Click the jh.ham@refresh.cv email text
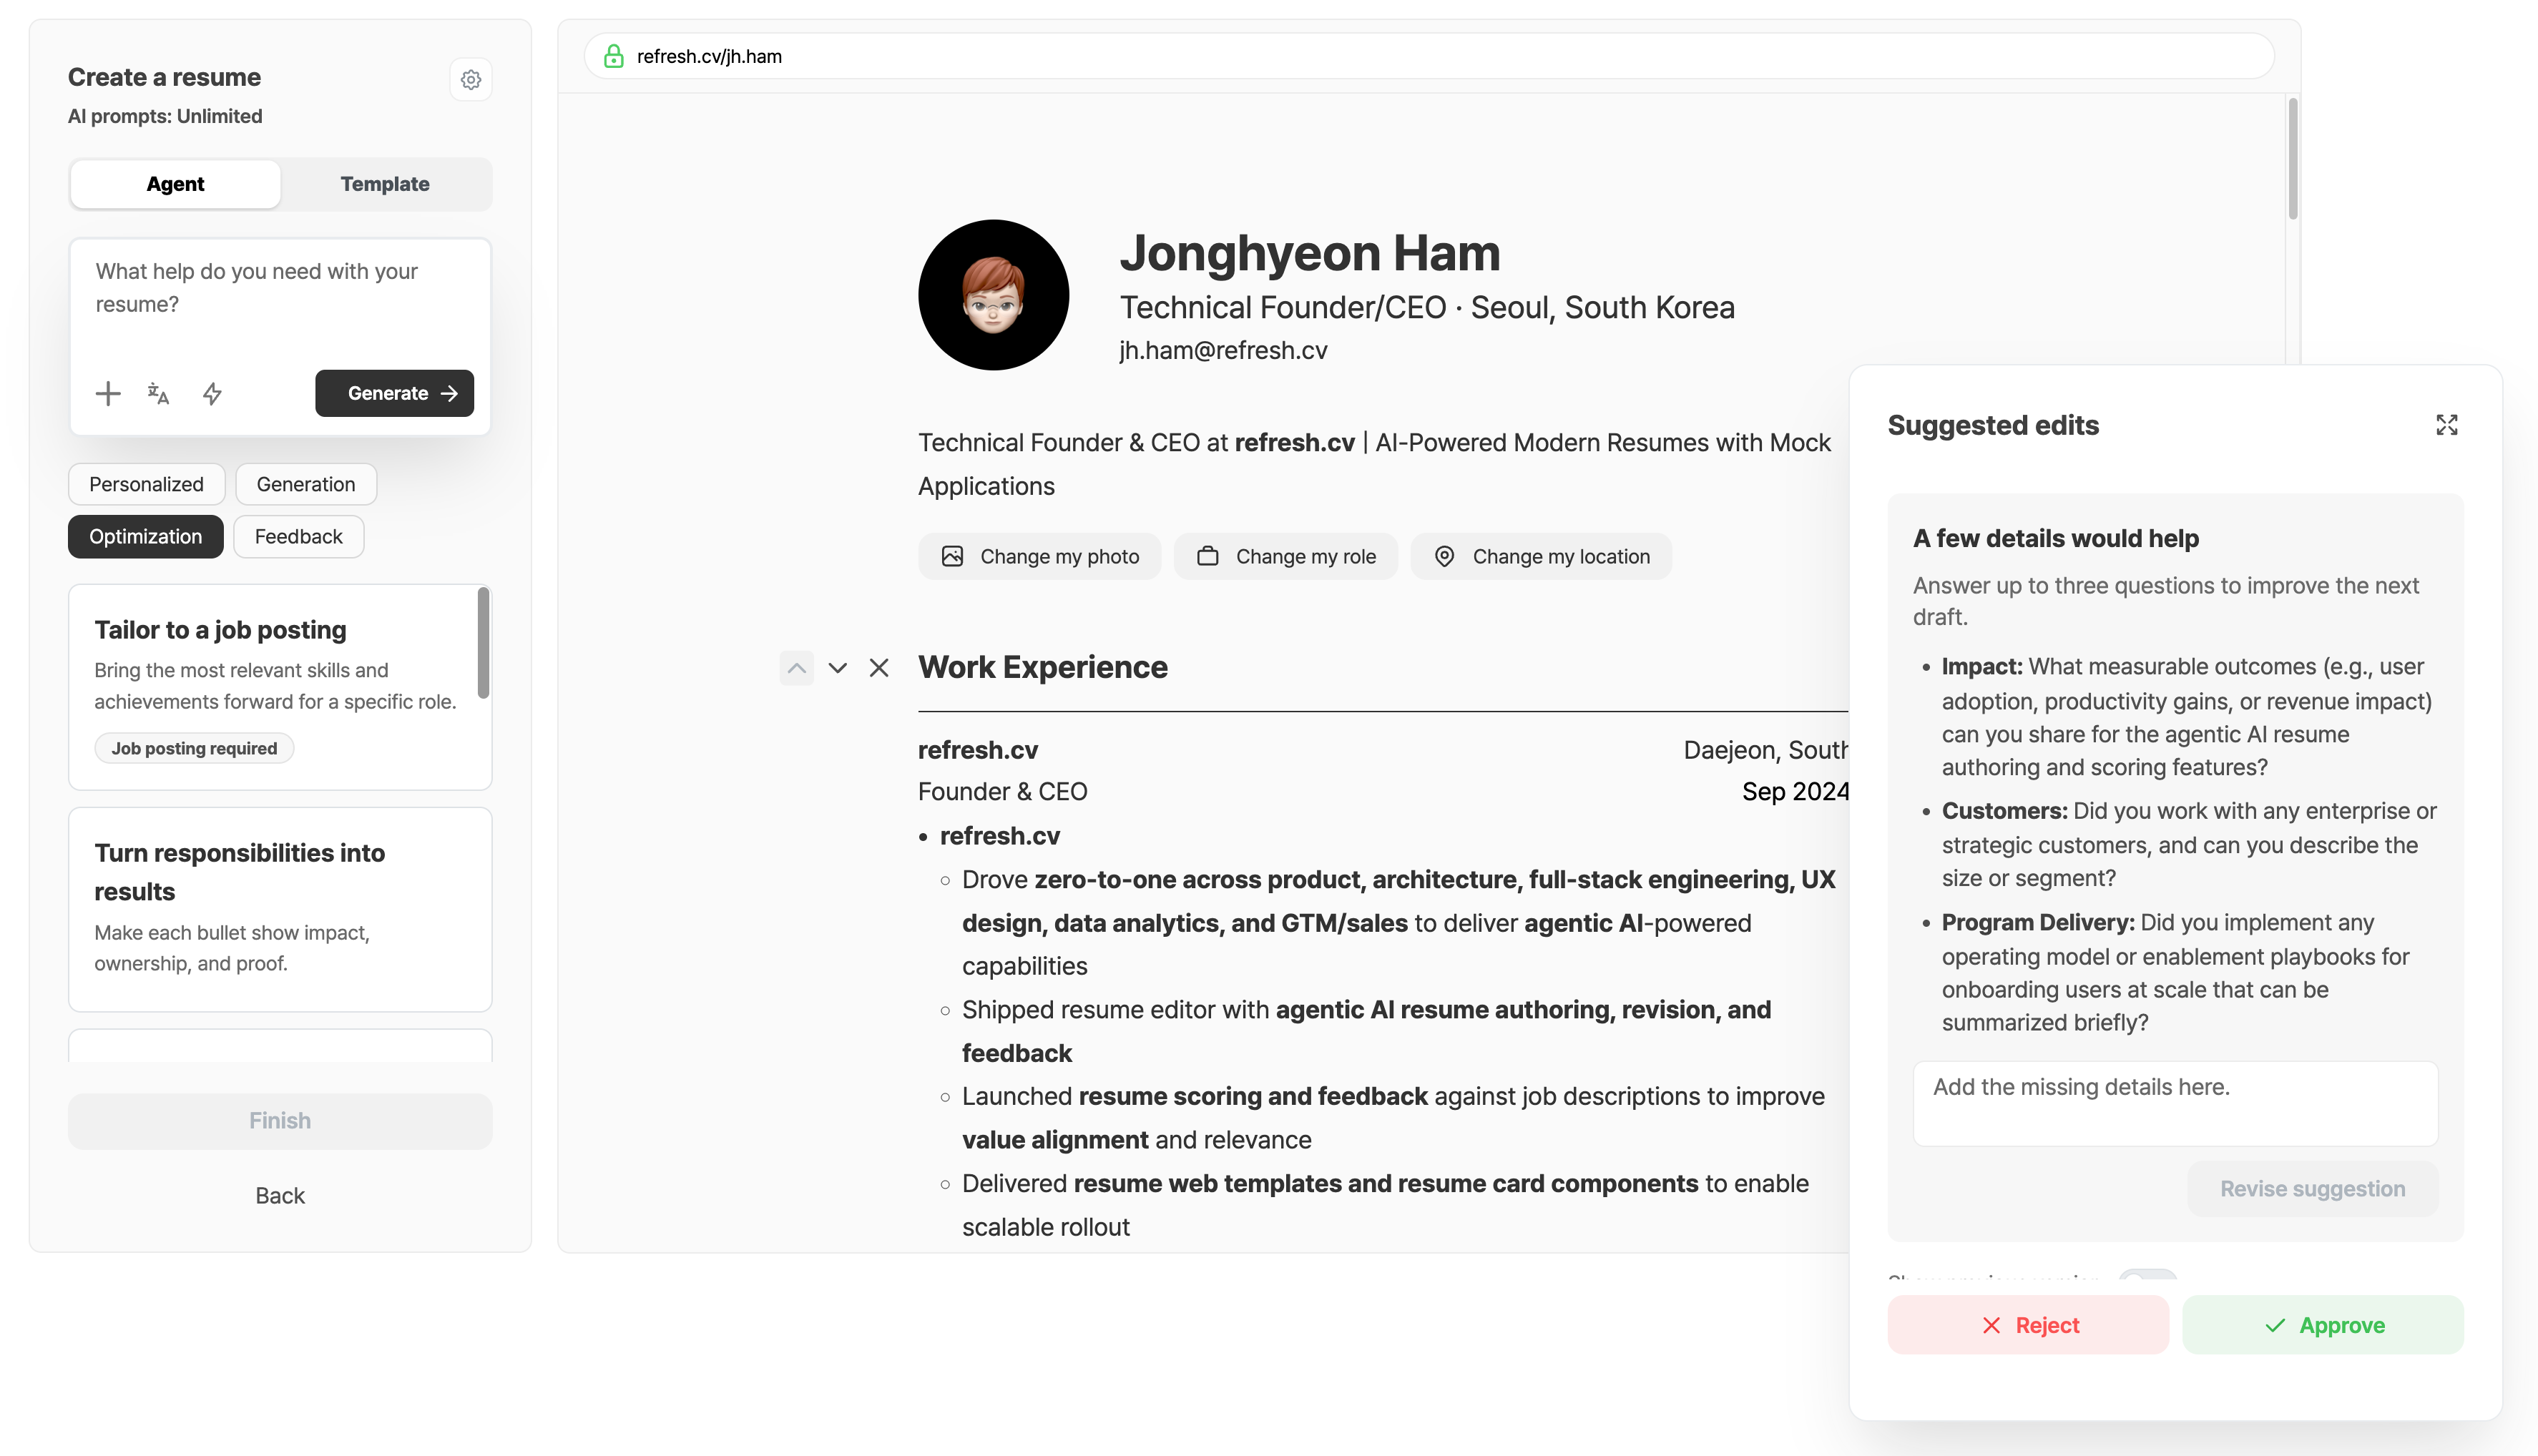Viewport: 2538px width, 1456px height. [1223, 350]
